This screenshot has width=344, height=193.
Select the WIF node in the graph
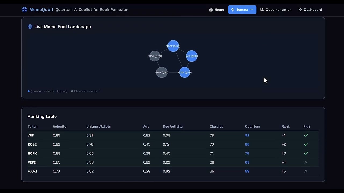tap(192, 56)
